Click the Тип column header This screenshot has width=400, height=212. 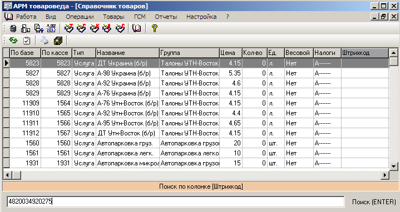pyautogui.click(x=84, y=53)
